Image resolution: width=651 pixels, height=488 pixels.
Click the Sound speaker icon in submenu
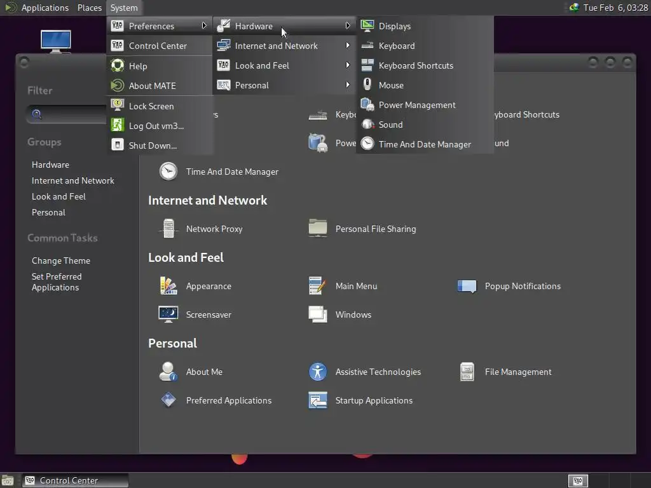point(367,125)
